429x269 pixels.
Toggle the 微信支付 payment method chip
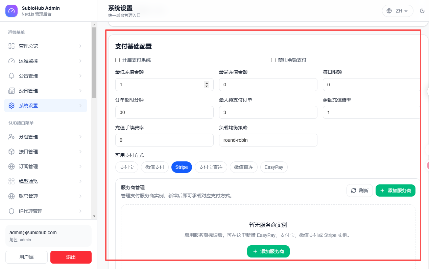(155, 167)
